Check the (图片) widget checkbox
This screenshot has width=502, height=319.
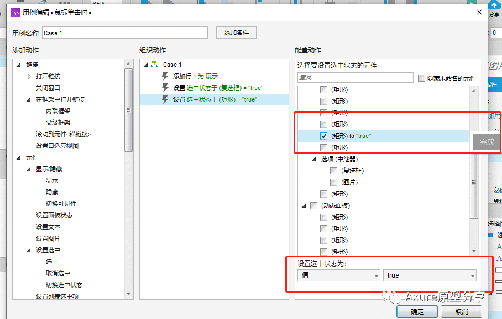pyautogui.click(x=333, y=182)
